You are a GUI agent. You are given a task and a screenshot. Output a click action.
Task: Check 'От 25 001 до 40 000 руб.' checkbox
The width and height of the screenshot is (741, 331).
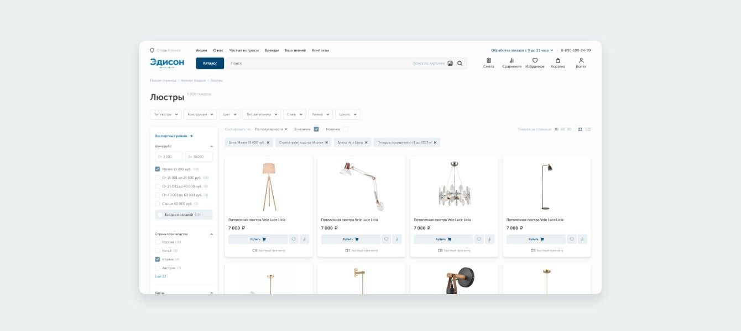pyautogui.click(x=158, y=186)
